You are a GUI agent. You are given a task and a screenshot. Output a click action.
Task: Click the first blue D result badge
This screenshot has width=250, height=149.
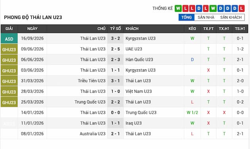199,8
